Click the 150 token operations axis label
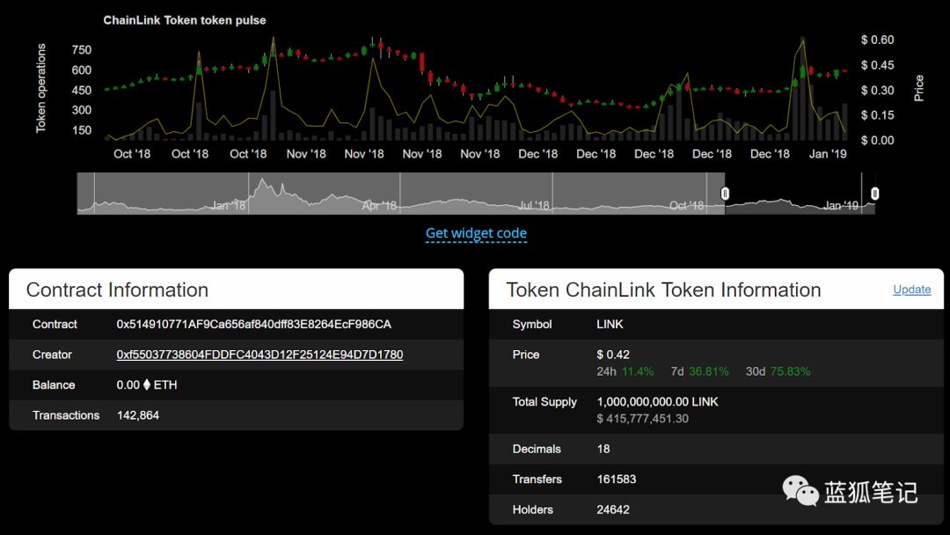This screenshot has width=950, height=535. pyautogui.click(x=82, y=130)
